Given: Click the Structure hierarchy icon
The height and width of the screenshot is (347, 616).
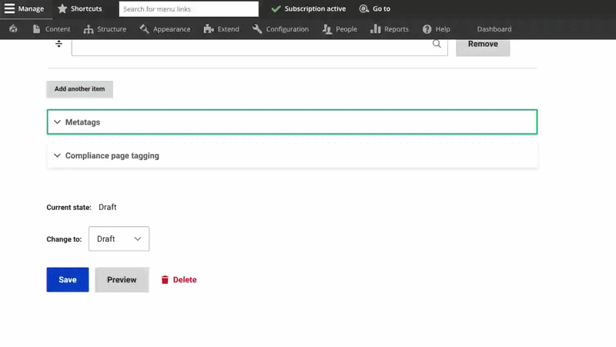Looking at the screenshot, I should (89, 29).
